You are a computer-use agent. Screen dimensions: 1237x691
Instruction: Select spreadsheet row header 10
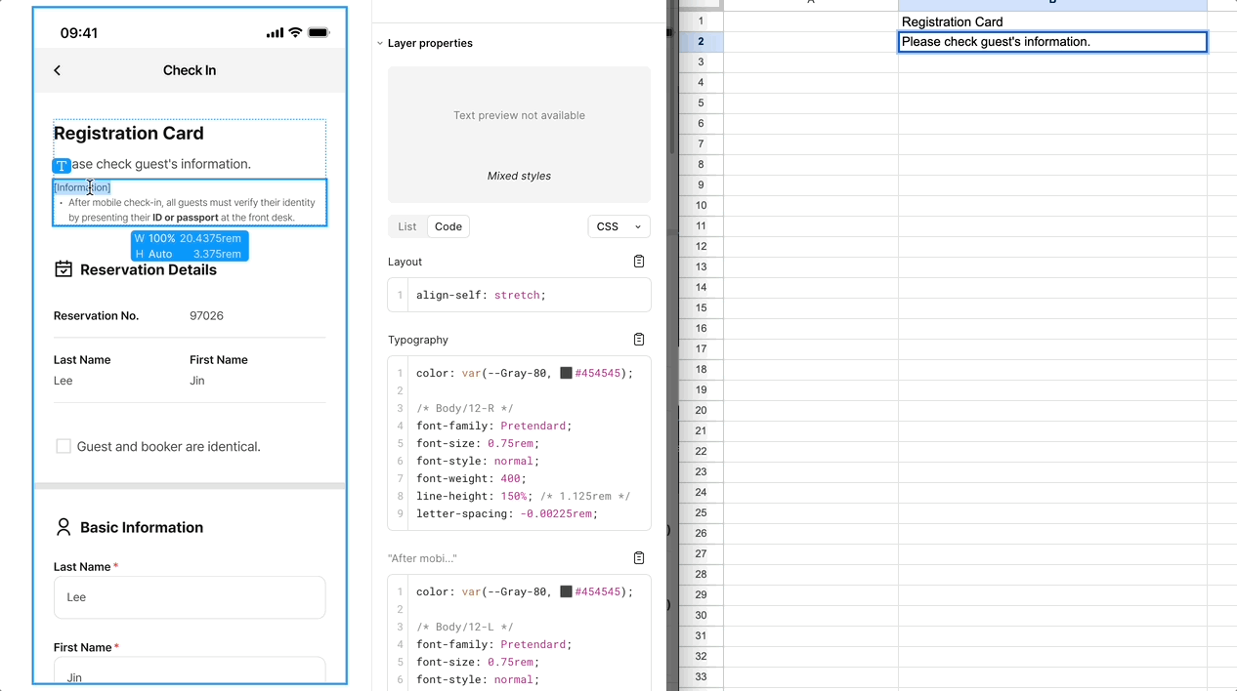[x=702, y=206]
